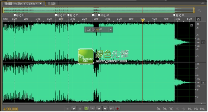The height and width of the screenshot is (112, 208).
Task: Switch to the 混音器 mixer tab
Action: (x=52, y=4)
